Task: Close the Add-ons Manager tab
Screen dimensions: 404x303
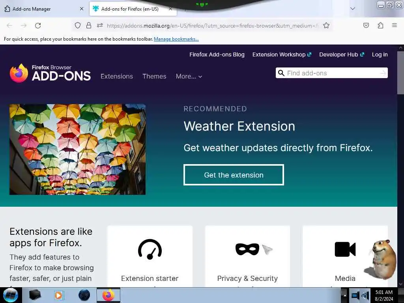Action: click(x=82, y=9)
